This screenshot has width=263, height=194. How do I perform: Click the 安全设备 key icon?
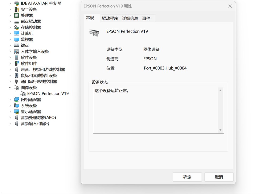click(17, 9)
